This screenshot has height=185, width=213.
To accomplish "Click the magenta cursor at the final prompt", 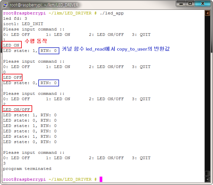I will pos(101,179).
